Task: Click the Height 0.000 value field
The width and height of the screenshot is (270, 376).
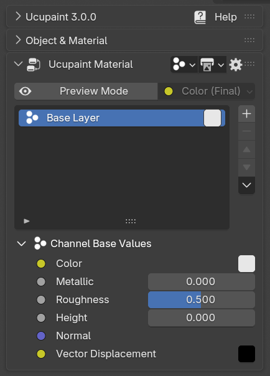Action: tap(202, 317)
